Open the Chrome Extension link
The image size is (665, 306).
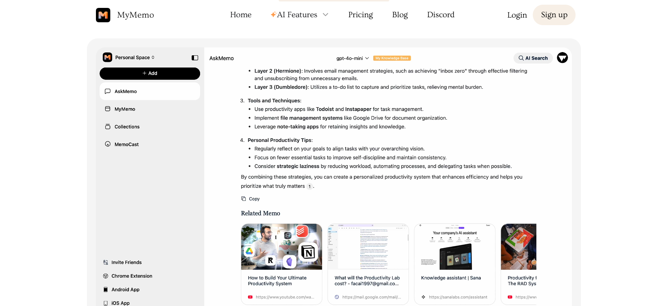pos(132,276)
